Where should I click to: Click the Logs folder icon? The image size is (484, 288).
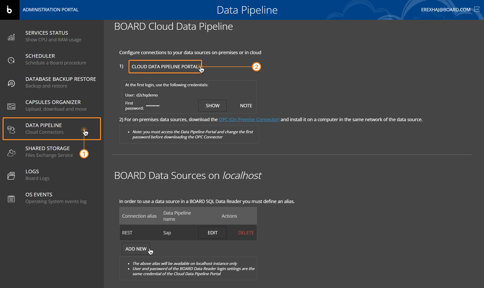pos(11,176)
